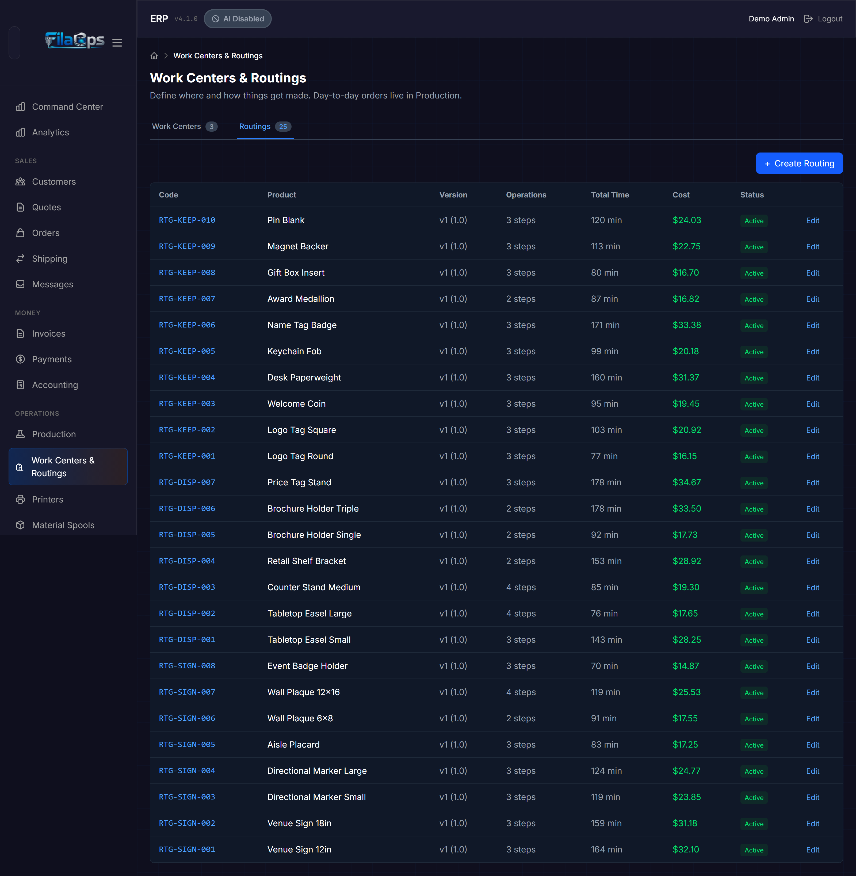Click the Gift Box Insert product name
This screenshot has height=876, width=856.
tap(296, 273)
